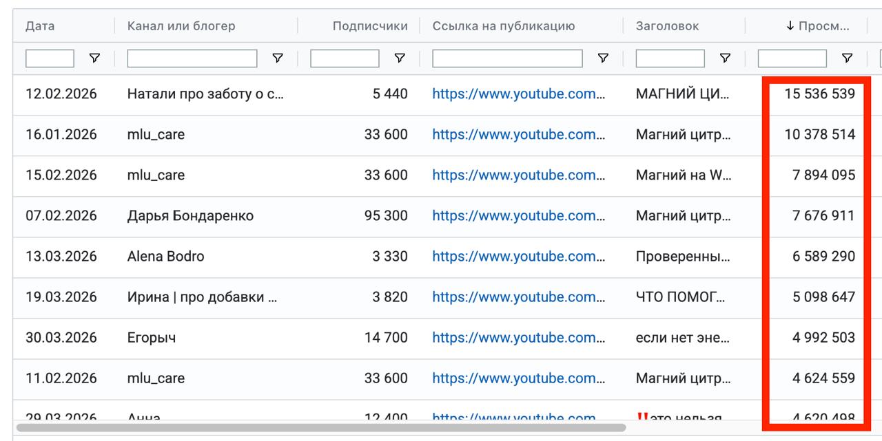Click views value 6 589 290
Screen dimensions: 882x441
click(823, 257)
